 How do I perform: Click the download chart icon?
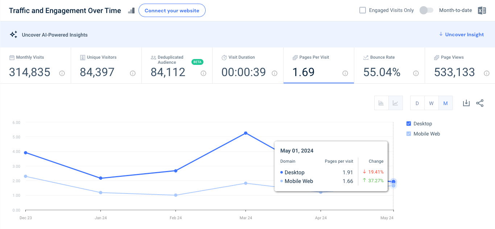[x=466, y=103]
